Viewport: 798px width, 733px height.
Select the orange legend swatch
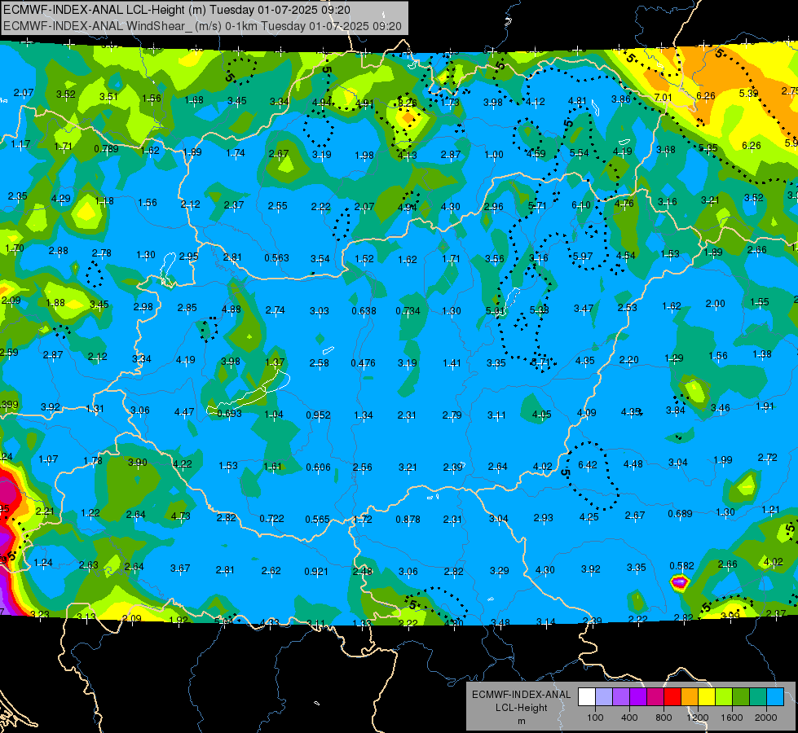pos(690,697)
